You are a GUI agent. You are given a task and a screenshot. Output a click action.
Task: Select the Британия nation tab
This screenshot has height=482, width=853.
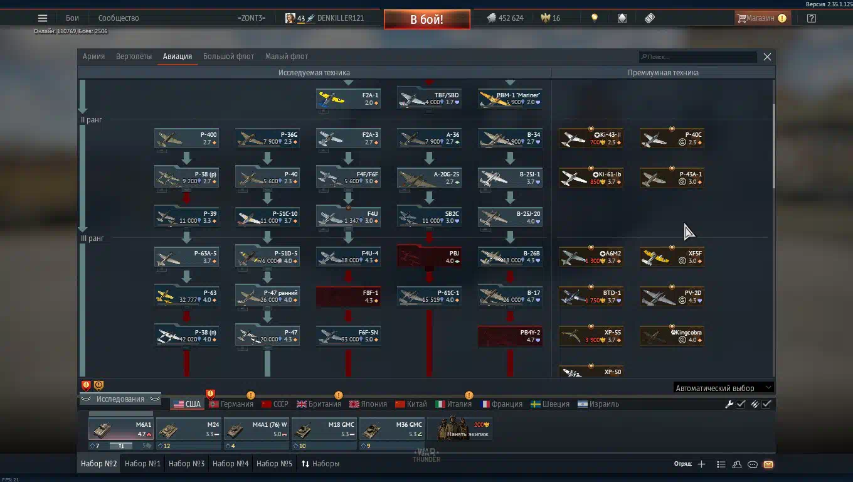click(319, 404)
